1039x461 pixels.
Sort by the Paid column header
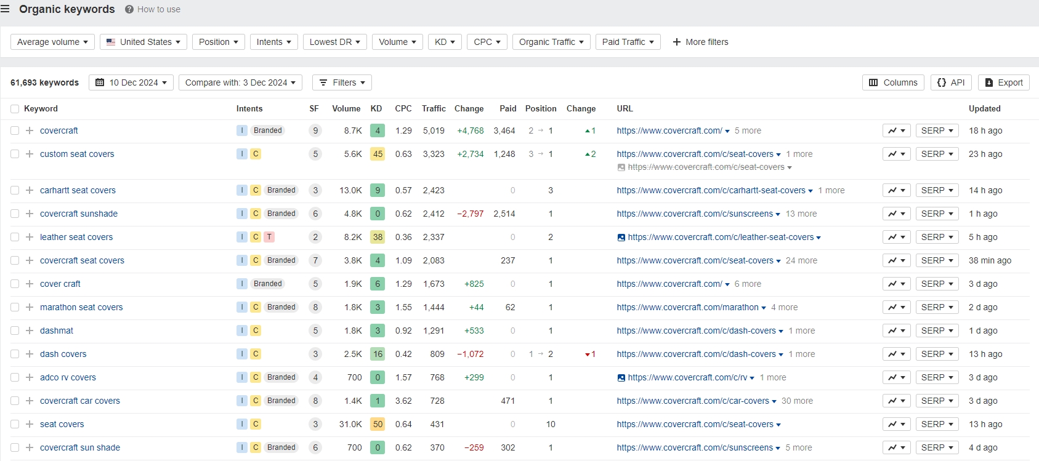(x=508, y=108)
